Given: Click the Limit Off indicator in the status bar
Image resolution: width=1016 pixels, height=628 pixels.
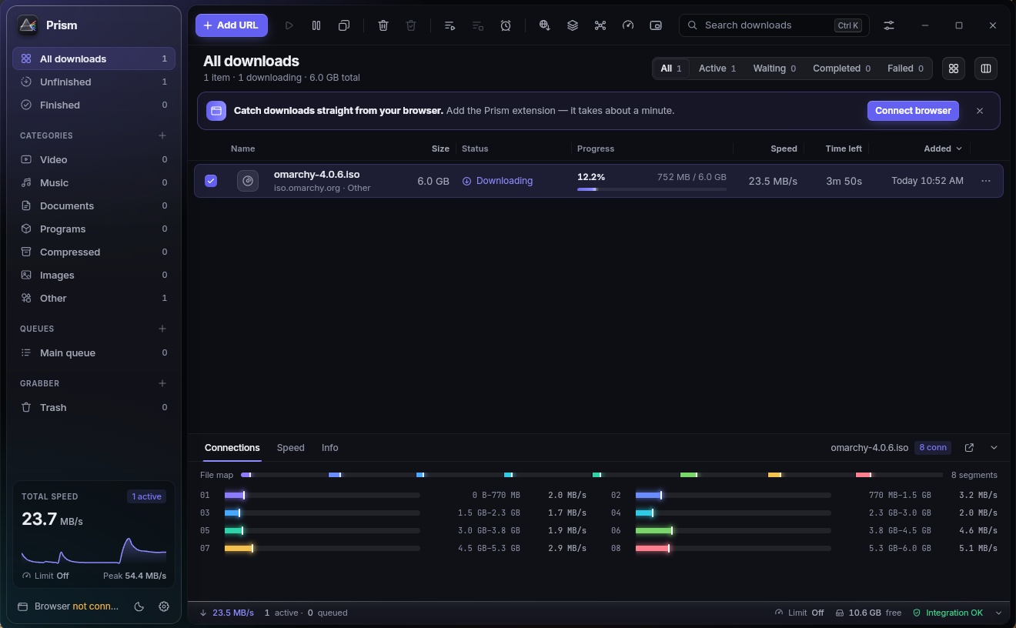Looking at the screenshot, I should 800,613.
